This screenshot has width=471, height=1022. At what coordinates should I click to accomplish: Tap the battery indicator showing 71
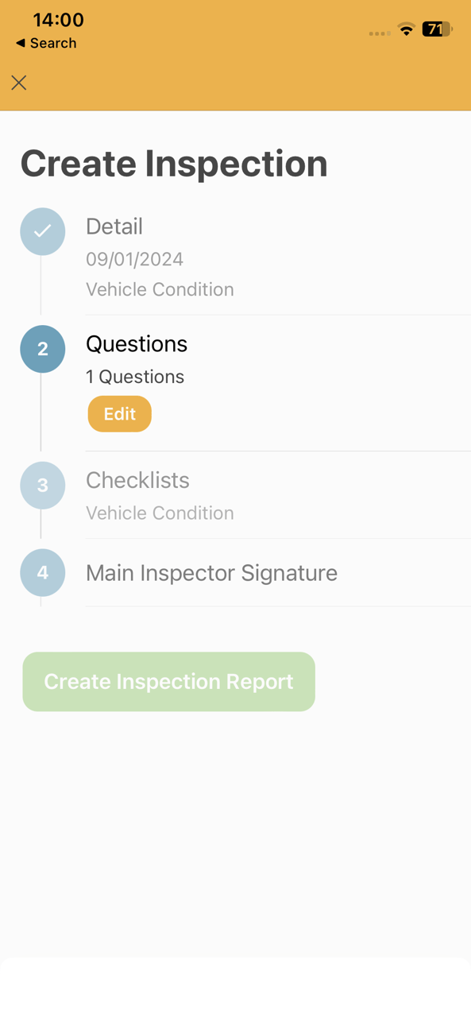(436, 30)
